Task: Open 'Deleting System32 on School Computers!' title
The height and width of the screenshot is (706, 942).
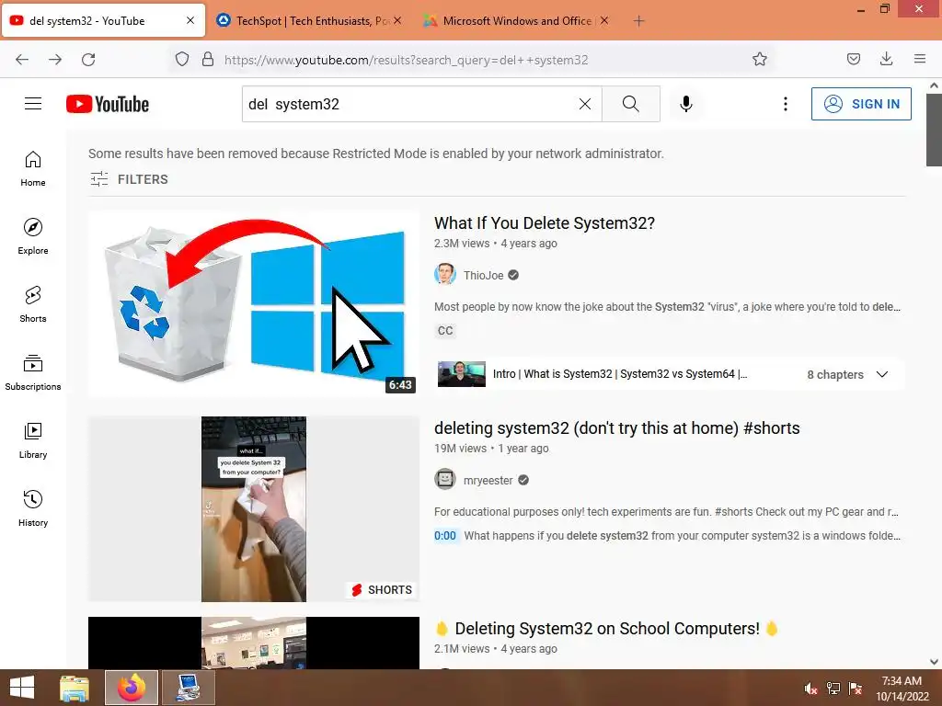Action: click(x=607, y=629)
